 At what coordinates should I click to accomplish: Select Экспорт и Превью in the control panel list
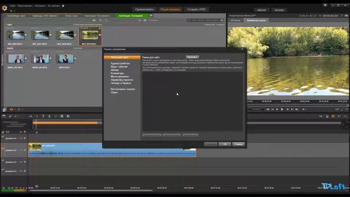(x=121, y=83)
